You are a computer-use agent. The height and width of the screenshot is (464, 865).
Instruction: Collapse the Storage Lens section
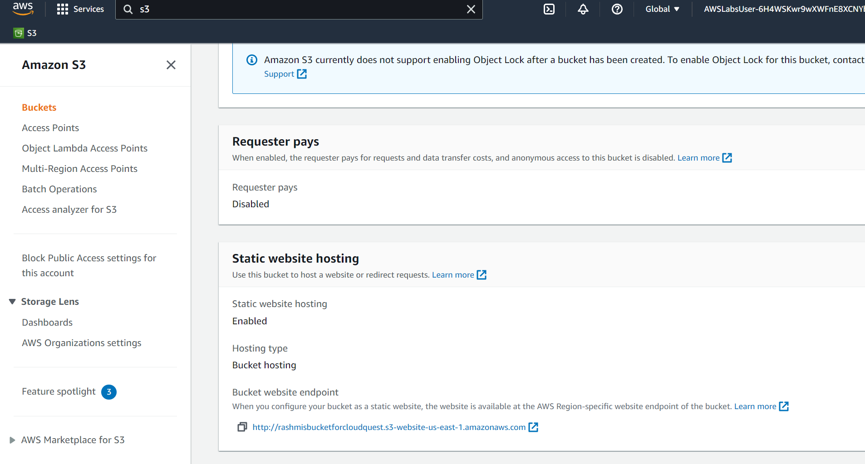tap(12, 301)
